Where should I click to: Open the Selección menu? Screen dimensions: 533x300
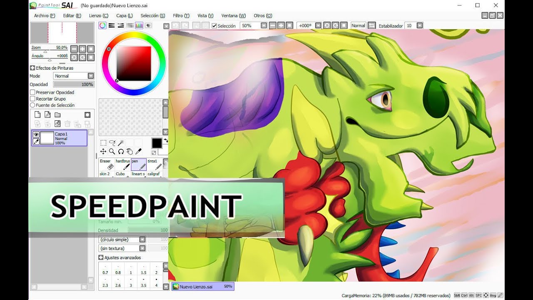click(153, 15)
